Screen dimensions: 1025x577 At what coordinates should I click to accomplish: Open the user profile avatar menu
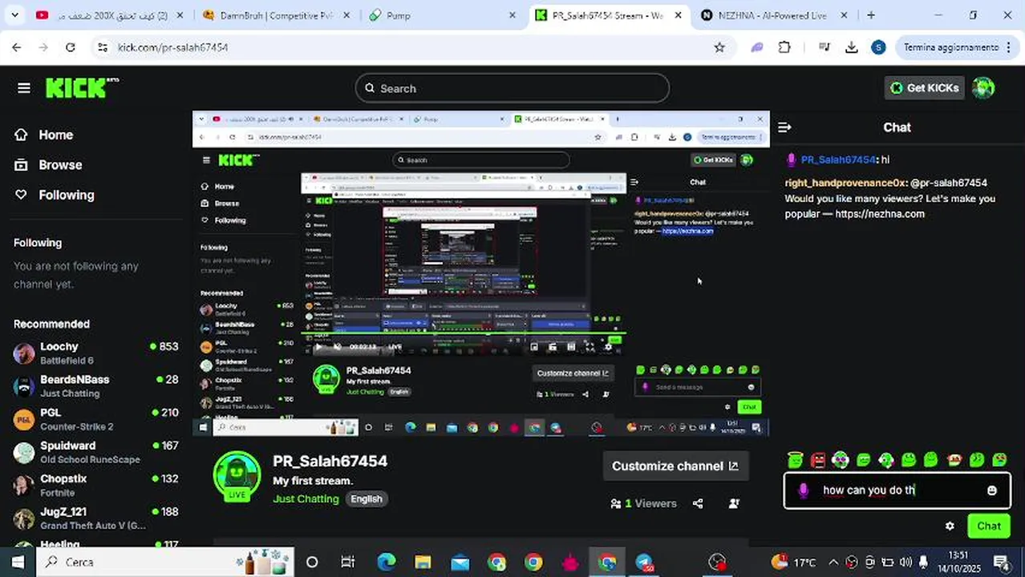[983, 88]
